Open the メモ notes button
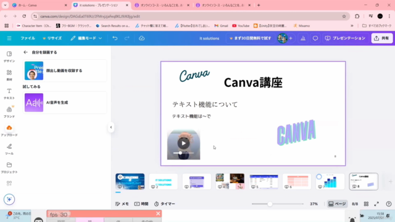Viewport: 395px width, 222px height. (122, 204)
